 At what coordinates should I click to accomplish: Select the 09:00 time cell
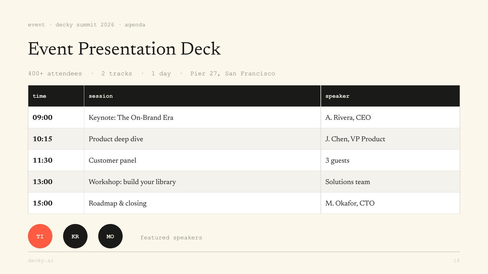56,118
